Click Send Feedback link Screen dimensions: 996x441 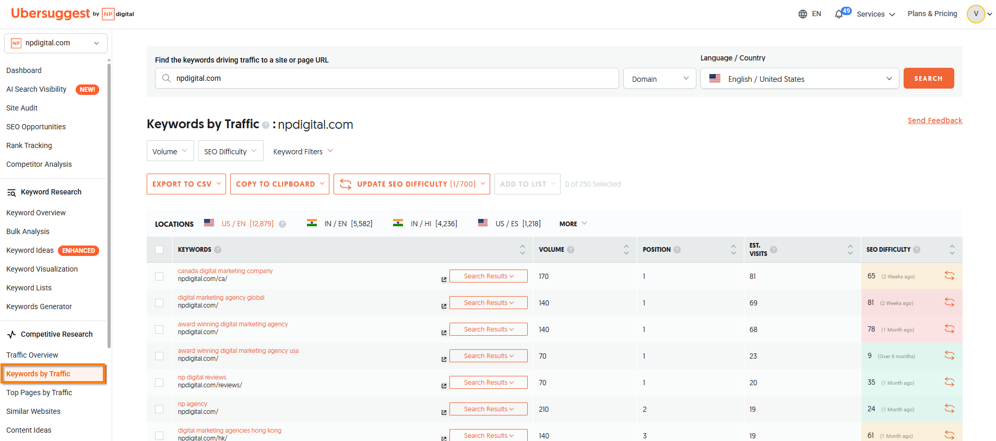pyautogui.click(x=934, y=120)
